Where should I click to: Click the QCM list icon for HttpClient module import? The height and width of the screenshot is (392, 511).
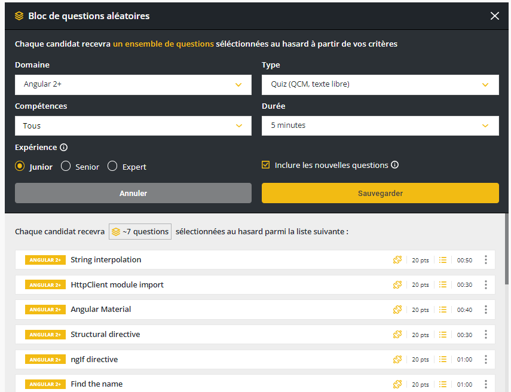click(443, 284)
